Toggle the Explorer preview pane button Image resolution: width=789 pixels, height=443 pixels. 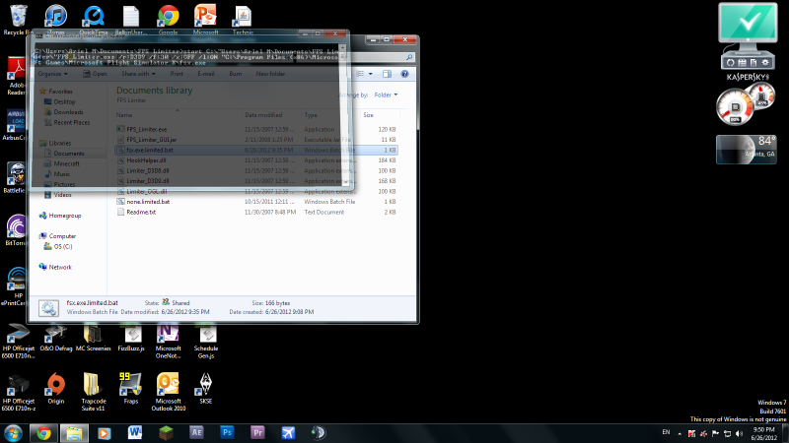pos(387,74)
